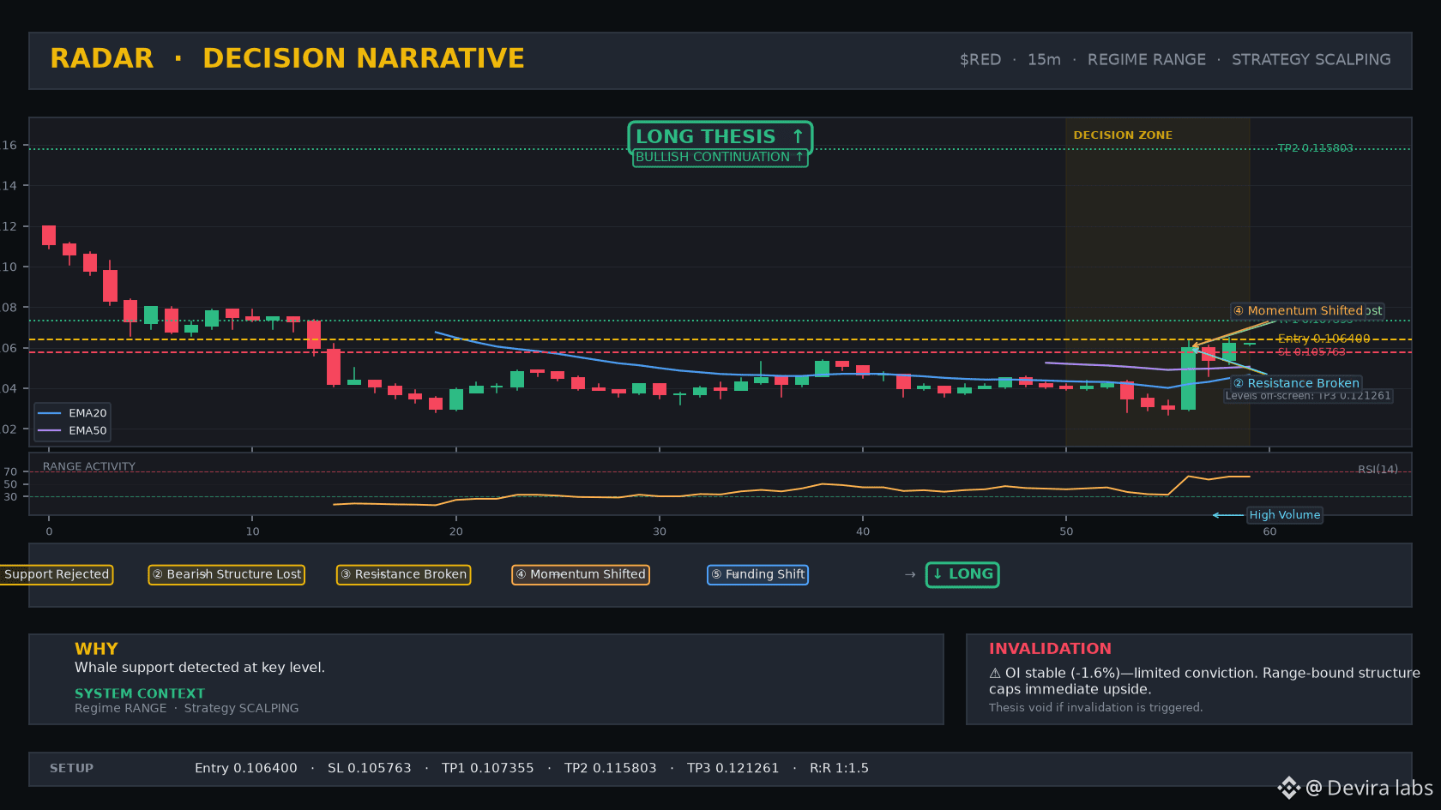Image resolution: width=1441 pixels, height=810 pixels.
Task: Click the EMA20 blue legend swatch
Action: point(50,413)
